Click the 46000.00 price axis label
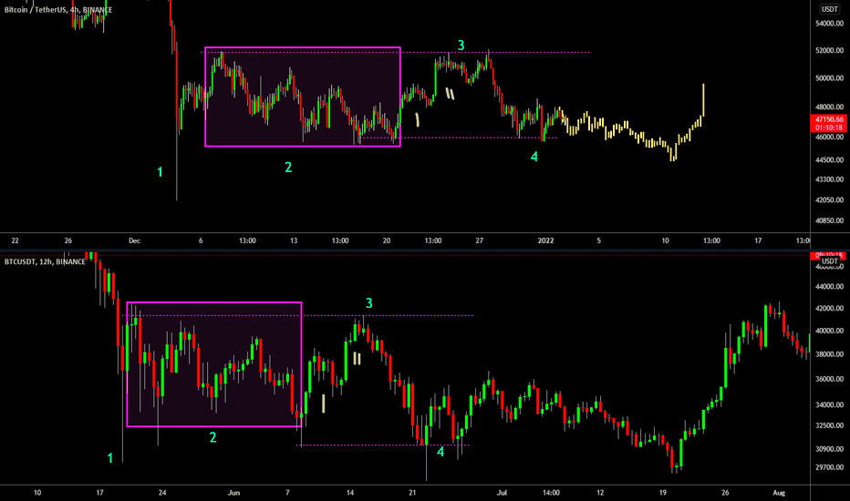 (829, 137)
